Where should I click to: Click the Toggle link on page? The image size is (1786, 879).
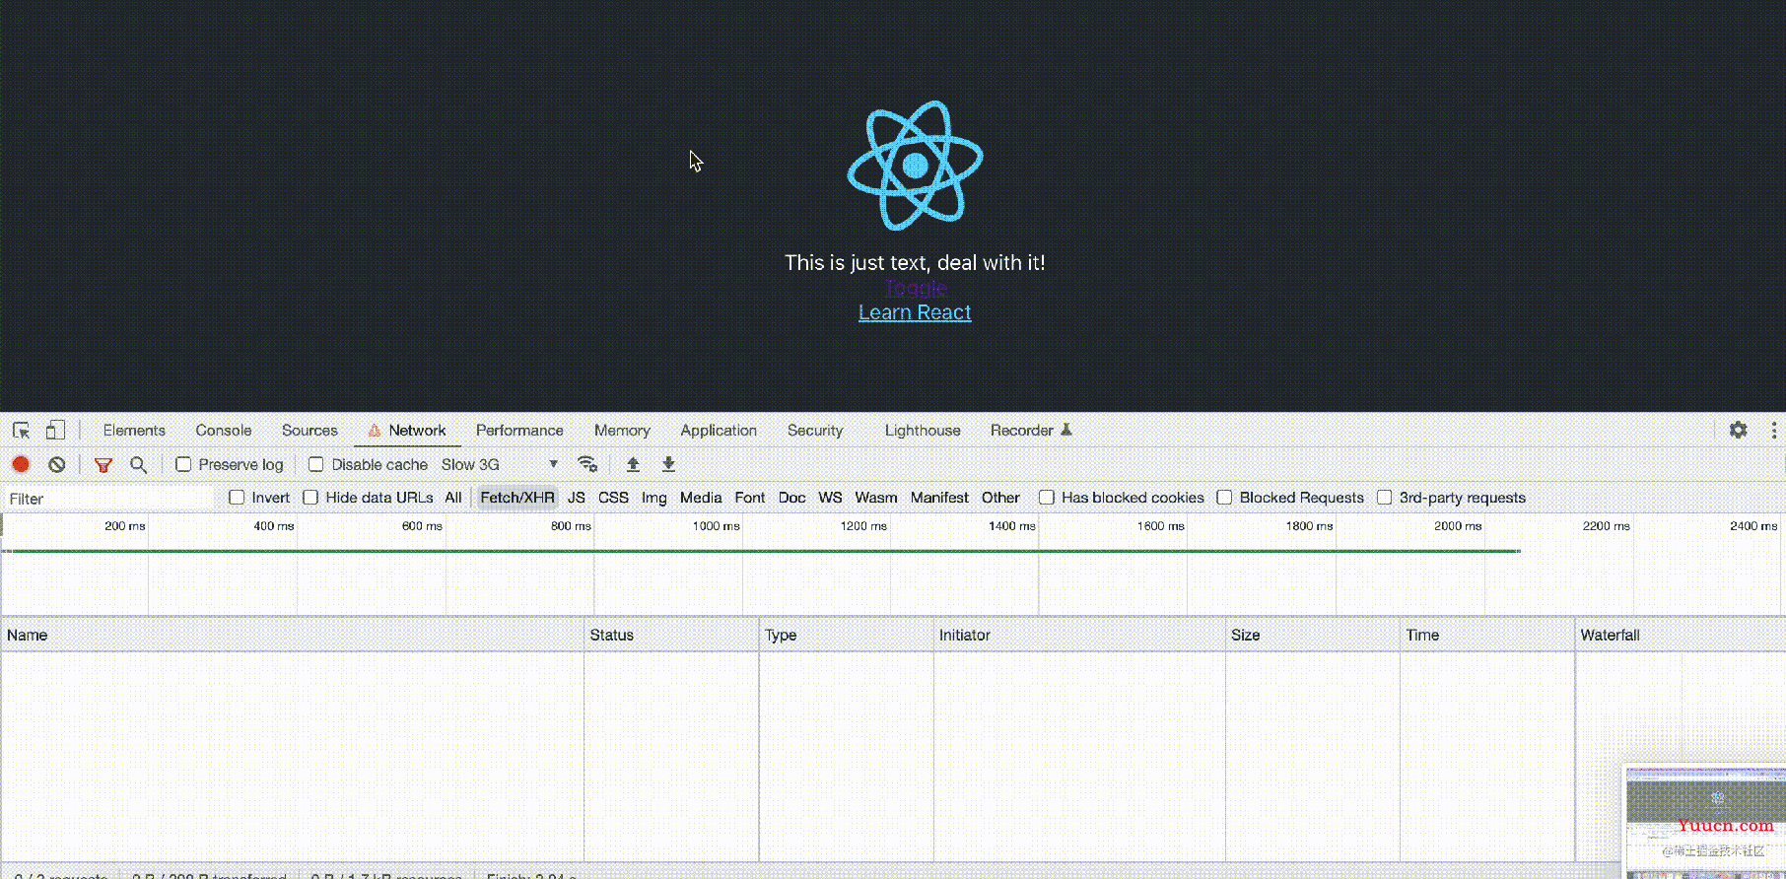coord(916,288)
